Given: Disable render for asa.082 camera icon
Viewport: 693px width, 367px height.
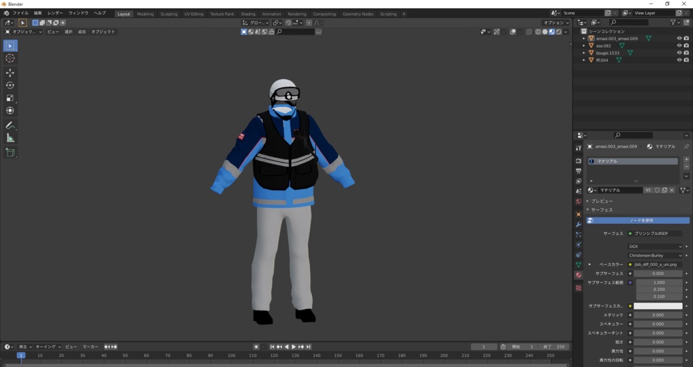Looking at the screenshot, I should pos(686,45).
